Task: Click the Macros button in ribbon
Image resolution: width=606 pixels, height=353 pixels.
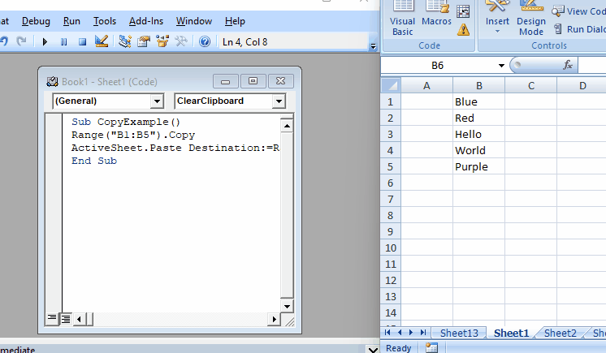Action: (x=436, y=19)
